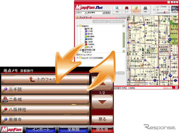Screen dimensions: 179x133
Task: Select 清水寺 in the bookmark tree
Action: (x=89, y=34)
